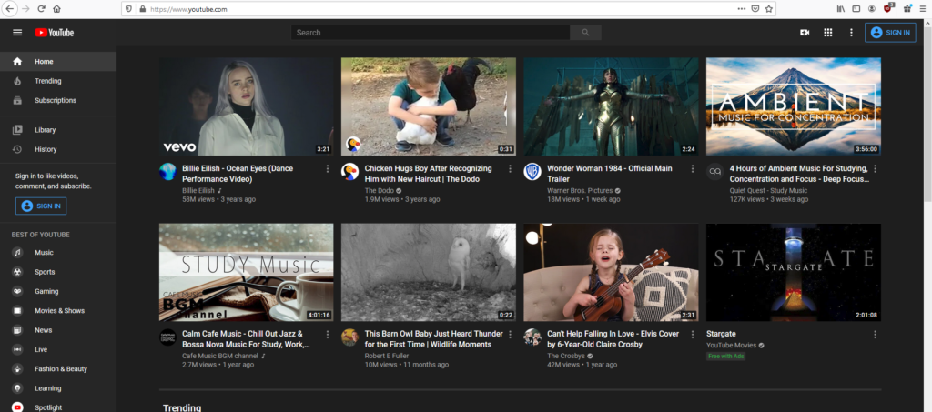
Task: Open History in the sidebar
Action: 58,149
